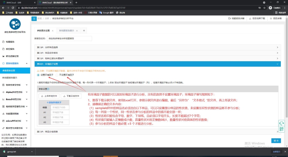
Task: Select the 设置环境因子 radio button
Action: click(x=38, y=75)
